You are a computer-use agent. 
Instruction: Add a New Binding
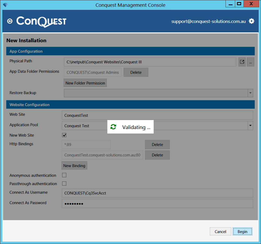pyautogui.click(x=74, y=166)
